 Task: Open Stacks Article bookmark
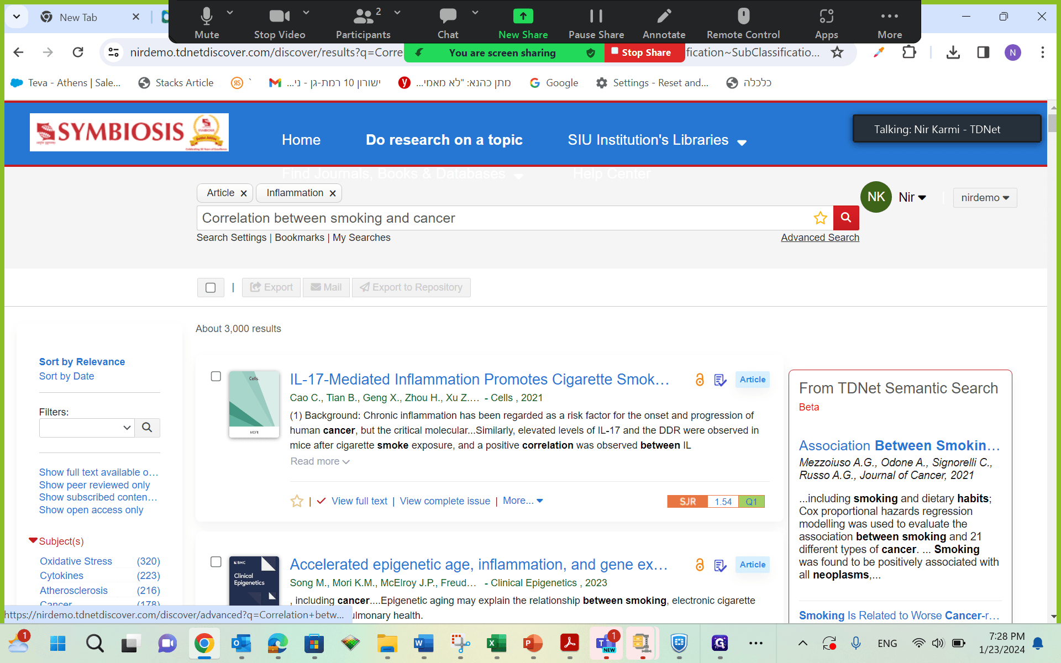pos(176,83)
